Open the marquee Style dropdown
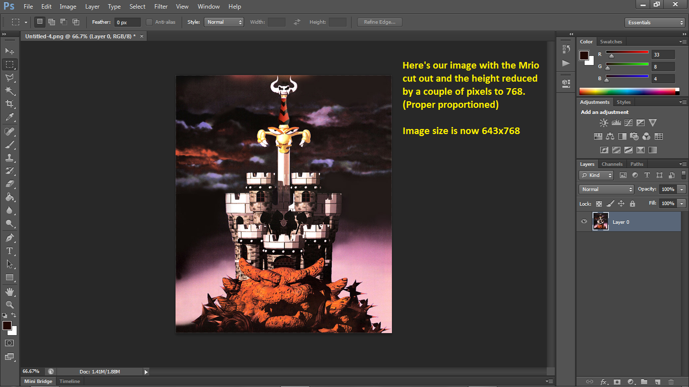The height and width of the screenshot is (387, 689). click(224, 22)
